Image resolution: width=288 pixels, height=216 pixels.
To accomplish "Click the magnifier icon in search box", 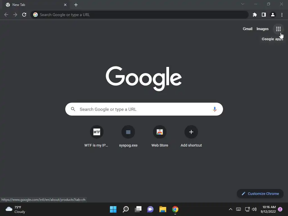I will [73, 109].
